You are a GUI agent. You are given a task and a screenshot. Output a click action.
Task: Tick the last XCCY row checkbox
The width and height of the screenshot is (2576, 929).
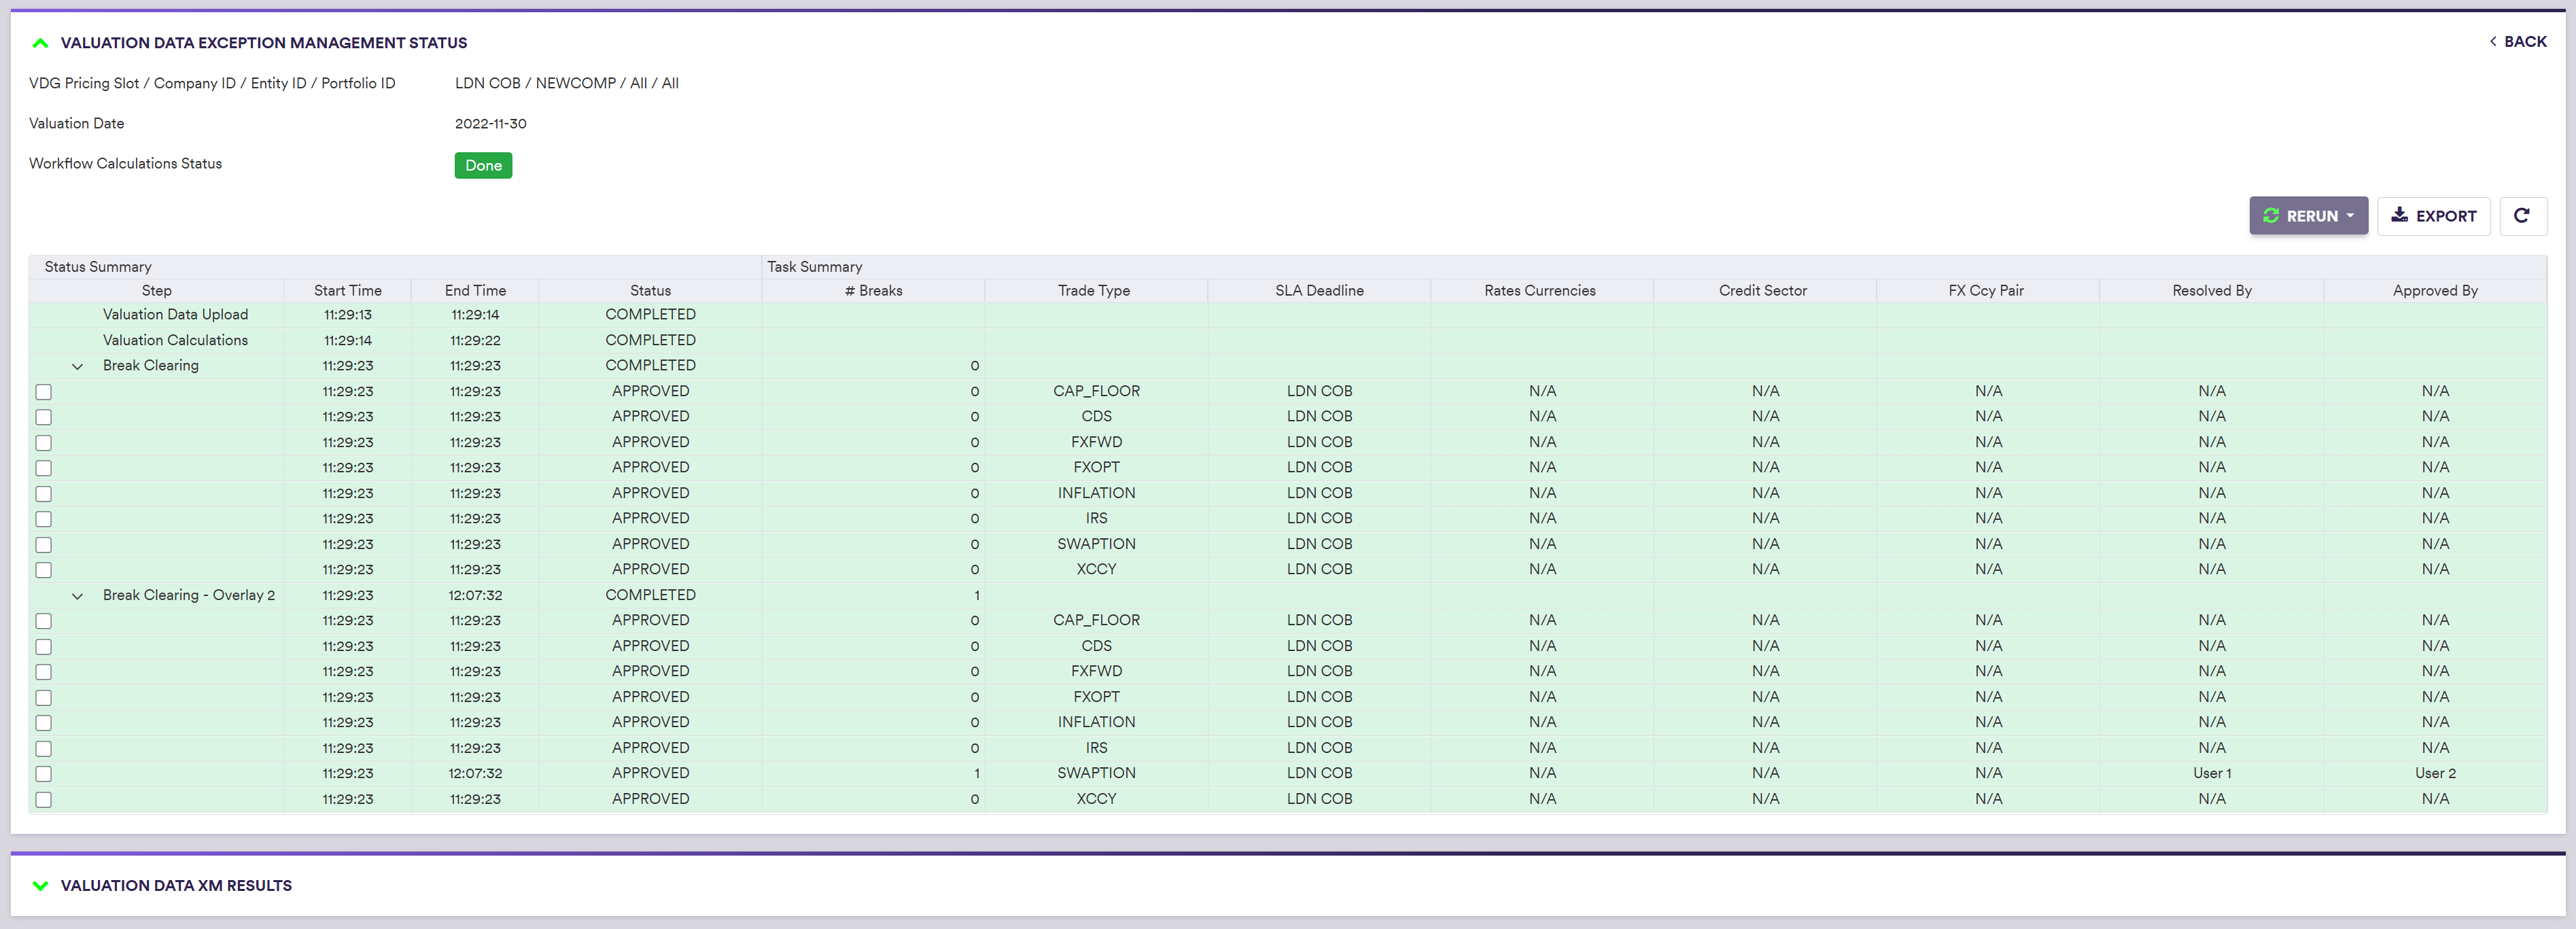tap(44, 800)
